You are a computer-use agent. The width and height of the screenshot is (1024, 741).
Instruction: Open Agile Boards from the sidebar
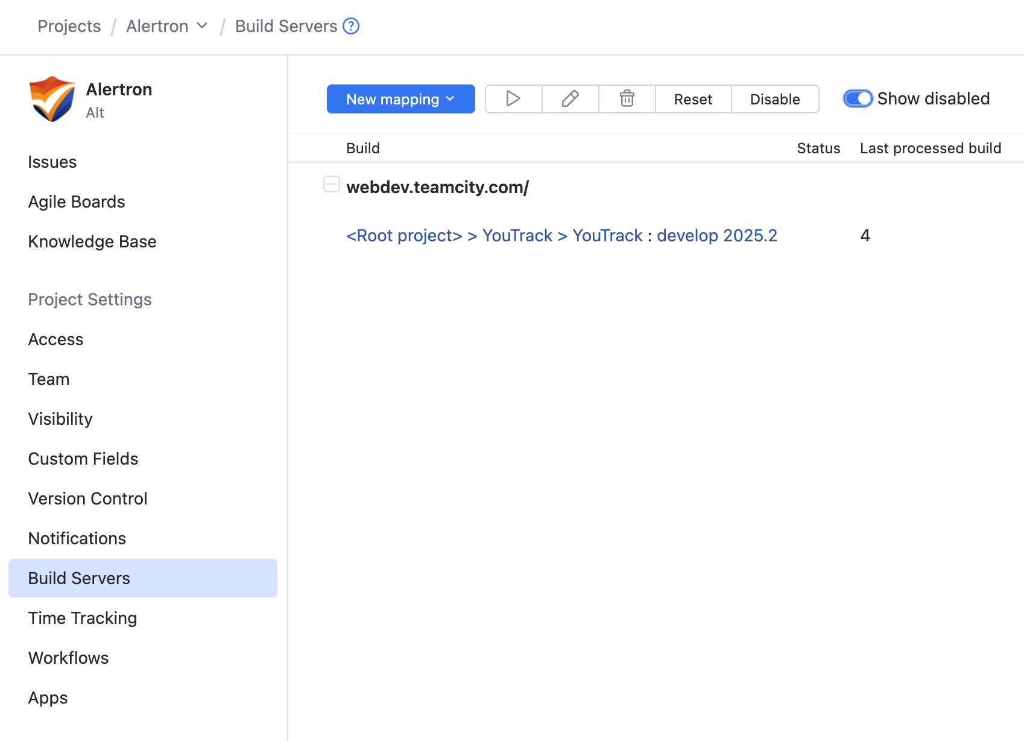coord(77,202)
